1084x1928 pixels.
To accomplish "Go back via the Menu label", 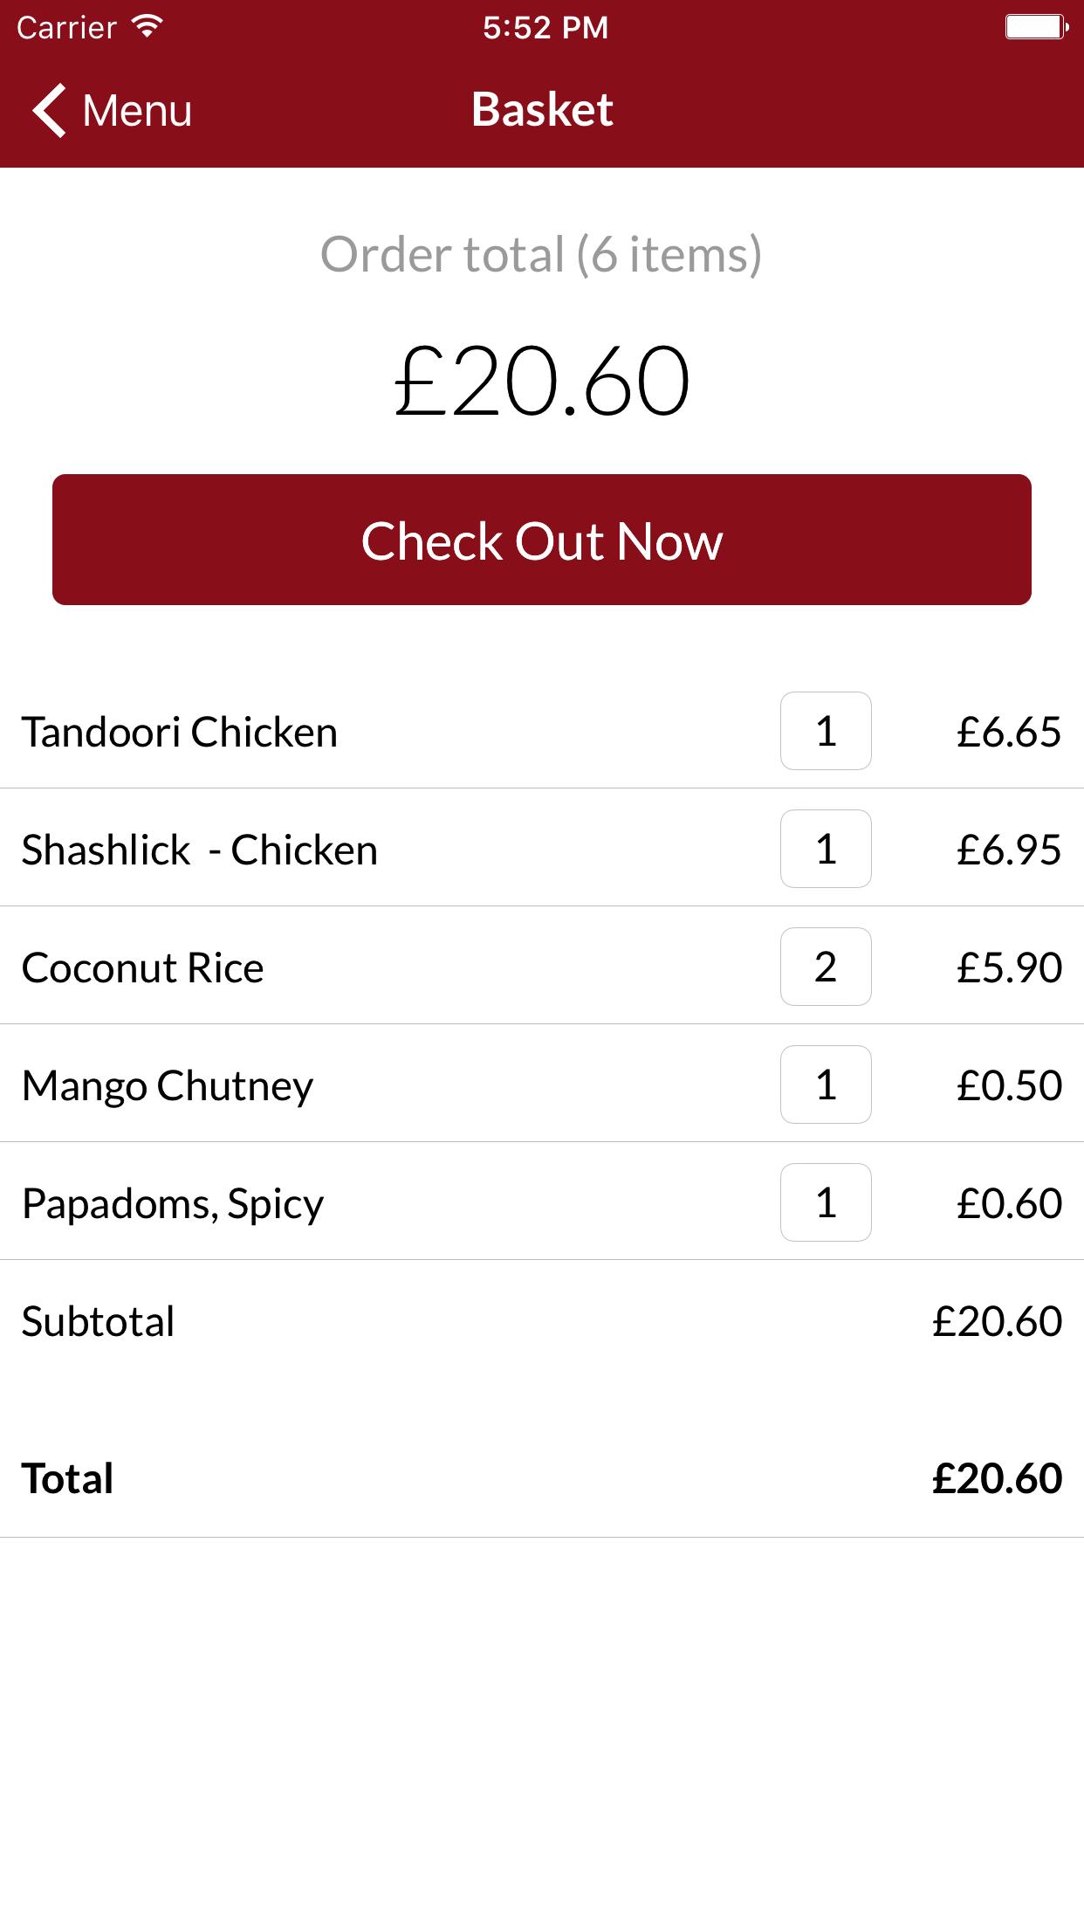I will coord(137,111).
